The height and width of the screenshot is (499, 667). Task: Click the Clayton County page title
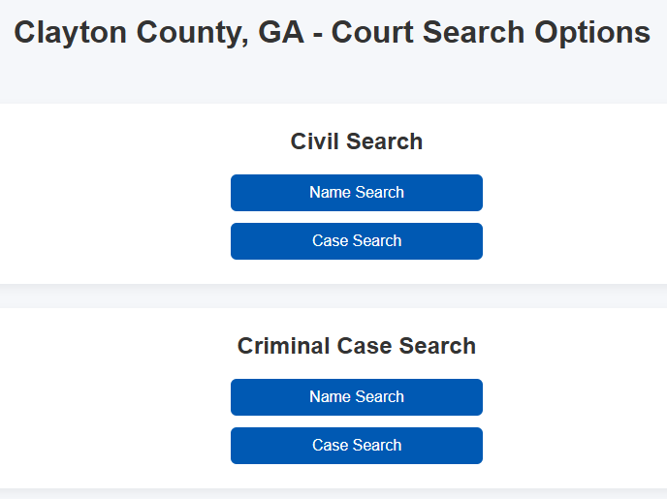[333, 33]
